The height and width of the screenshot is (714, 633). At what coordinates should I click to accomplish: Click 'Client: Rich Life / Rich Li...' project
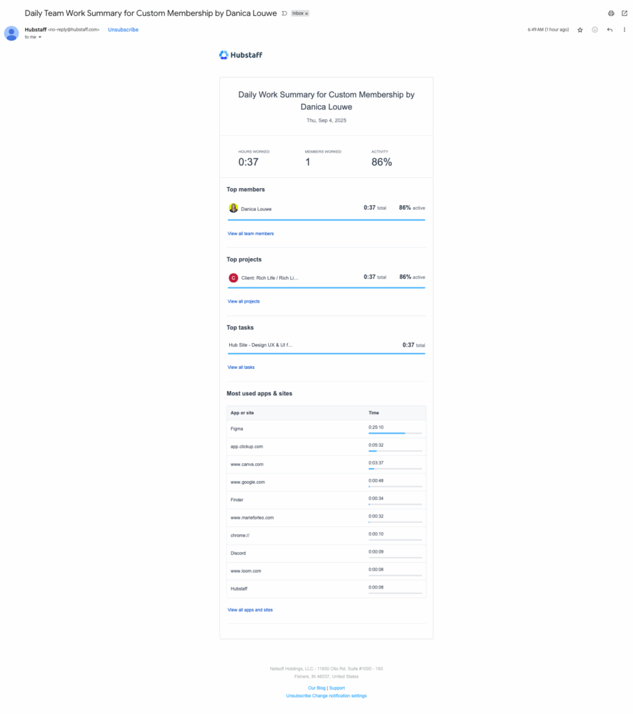[269, 278]
